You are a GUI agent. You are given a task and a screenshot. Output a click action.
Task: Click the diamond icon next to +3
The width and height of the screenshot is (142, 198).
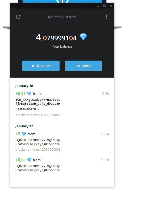click(24, 134)
